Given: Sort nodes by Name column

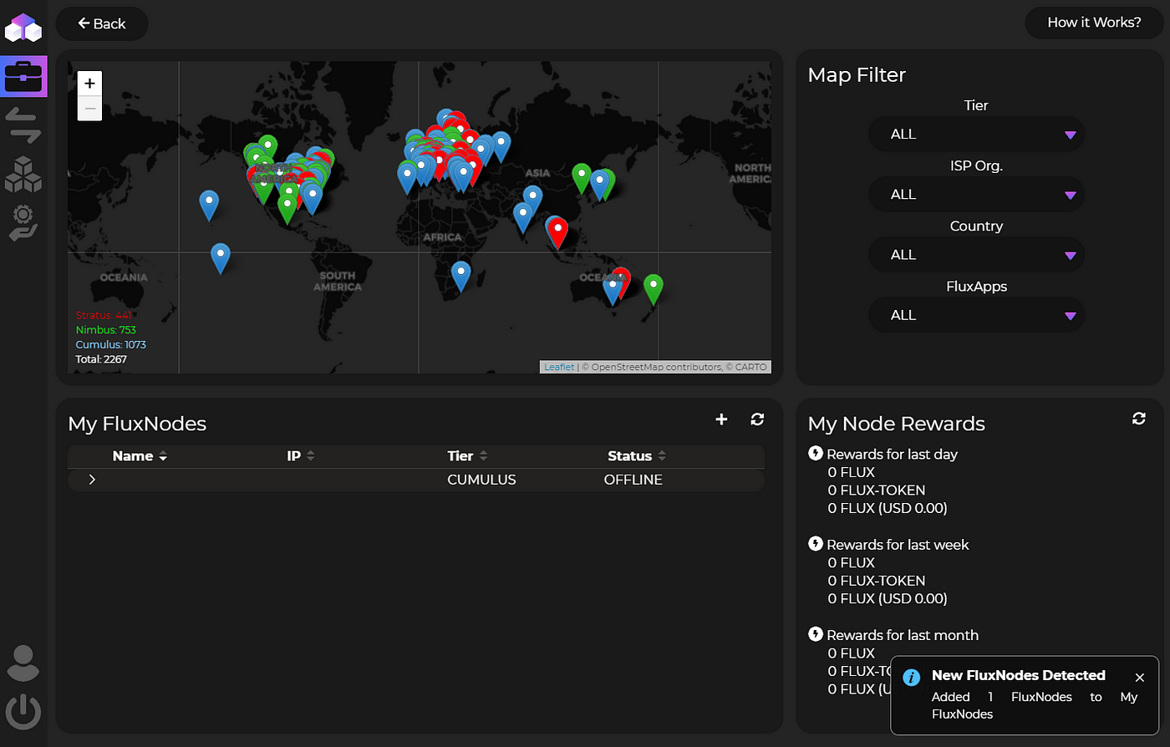Looking at the screenshot, I should [140, 456].
